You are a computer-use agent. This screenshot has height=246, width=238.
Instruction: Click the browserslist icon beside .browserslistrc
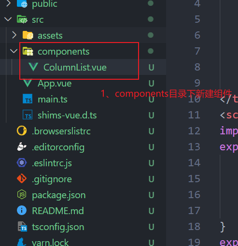click(x=22, y=130)
